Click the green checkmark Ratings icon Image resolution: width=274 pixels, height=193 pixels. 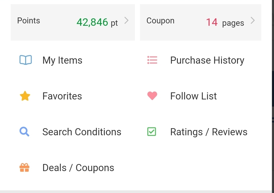point(152,132)
